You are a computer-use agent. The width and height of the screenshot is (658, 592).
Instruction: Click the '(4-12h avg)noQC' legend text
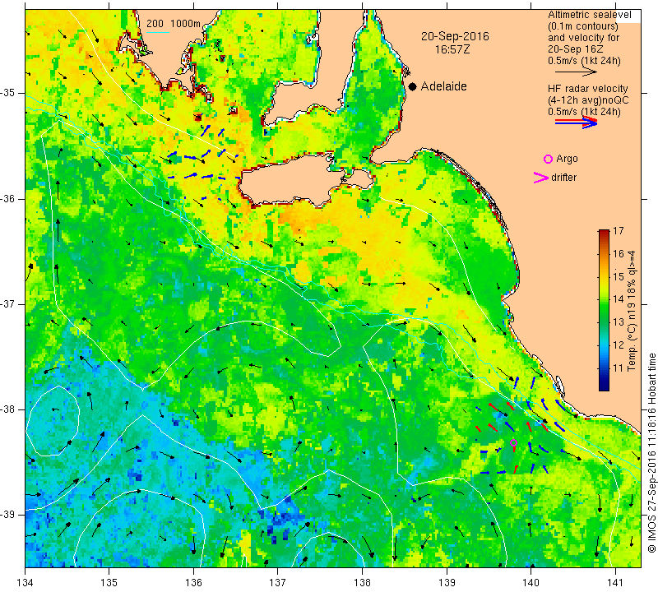tap(588, 100)
